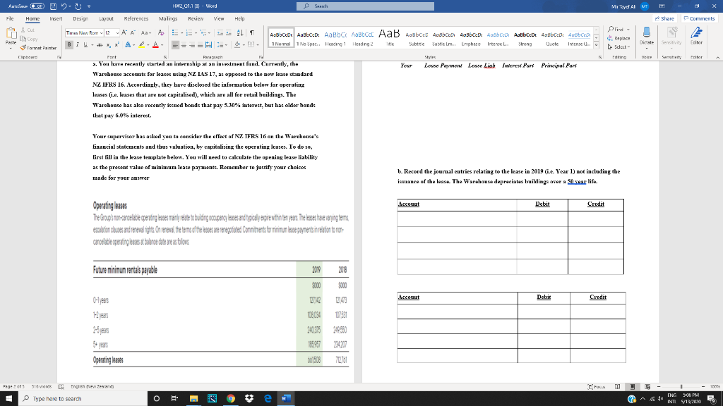This screenshot has width=723, height=406.
Task: Collapse the ribbon with the chevron arrow
Action: point(717,57)
